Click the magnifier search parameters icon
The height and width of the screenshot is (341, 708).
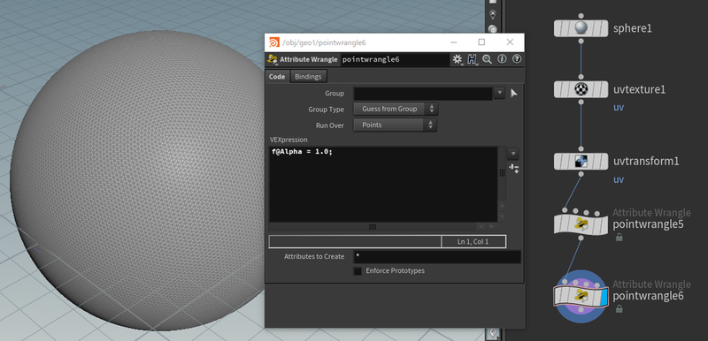(x=488, y=59)
